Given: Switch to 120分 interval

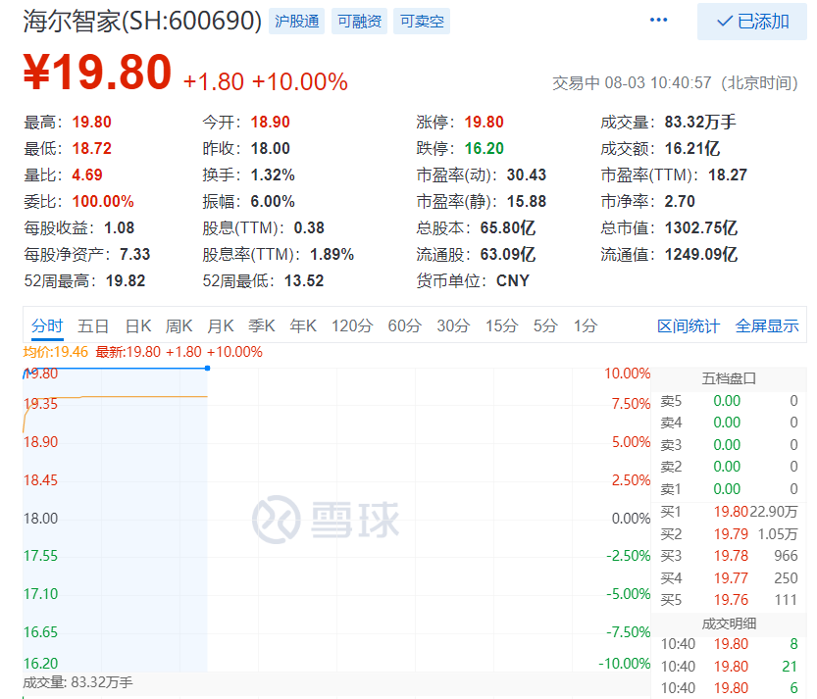Looking at the screenshot, I should point(352,326).
